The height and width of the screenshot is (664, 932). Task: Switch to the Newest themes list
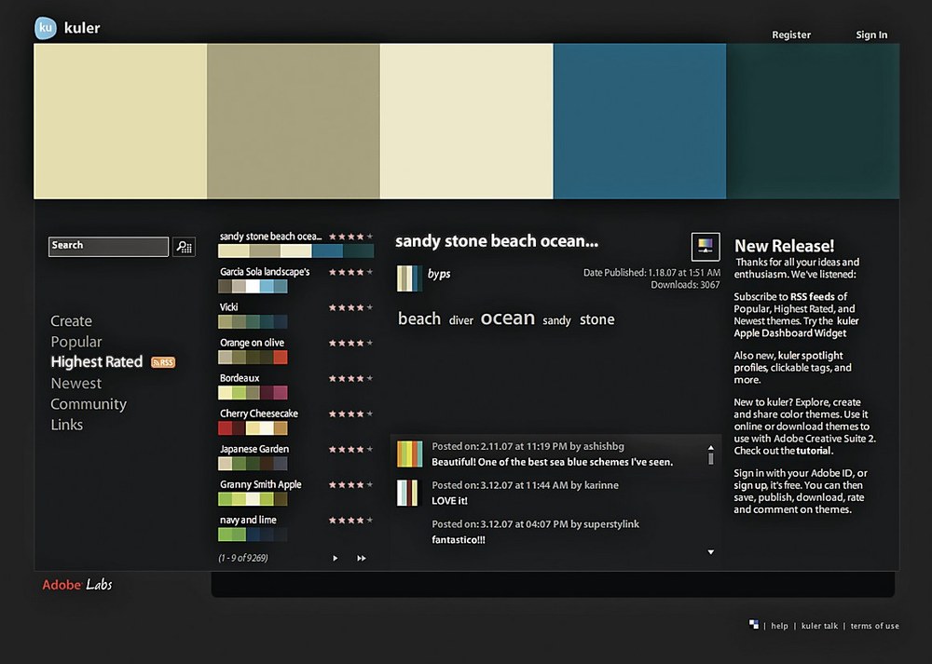75,384
